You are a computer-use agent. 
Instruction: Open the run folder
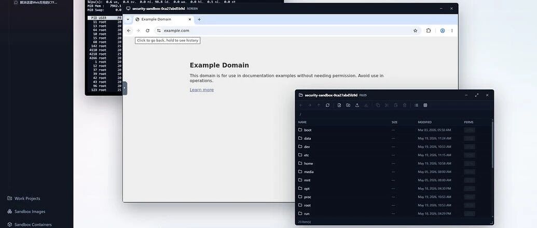[394, 214]
